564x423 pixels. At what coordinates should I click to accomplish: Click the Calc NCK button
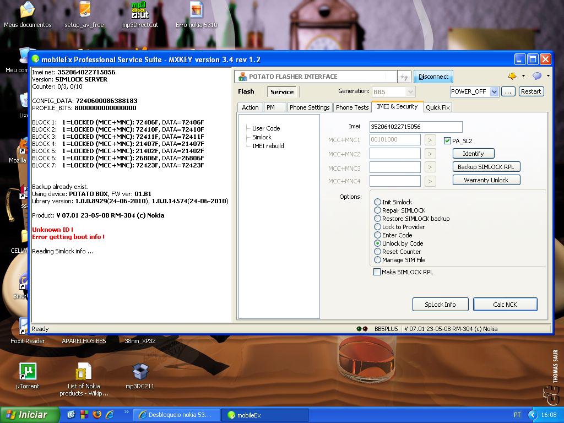pos(505,304)
